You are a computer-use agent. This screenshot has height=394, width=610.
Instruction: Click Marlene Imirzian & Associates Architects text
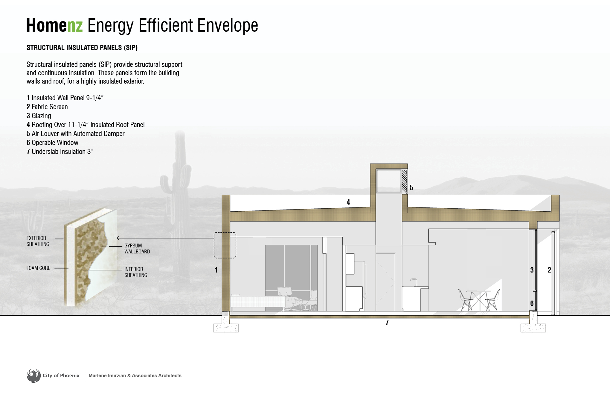click(135, 376)
